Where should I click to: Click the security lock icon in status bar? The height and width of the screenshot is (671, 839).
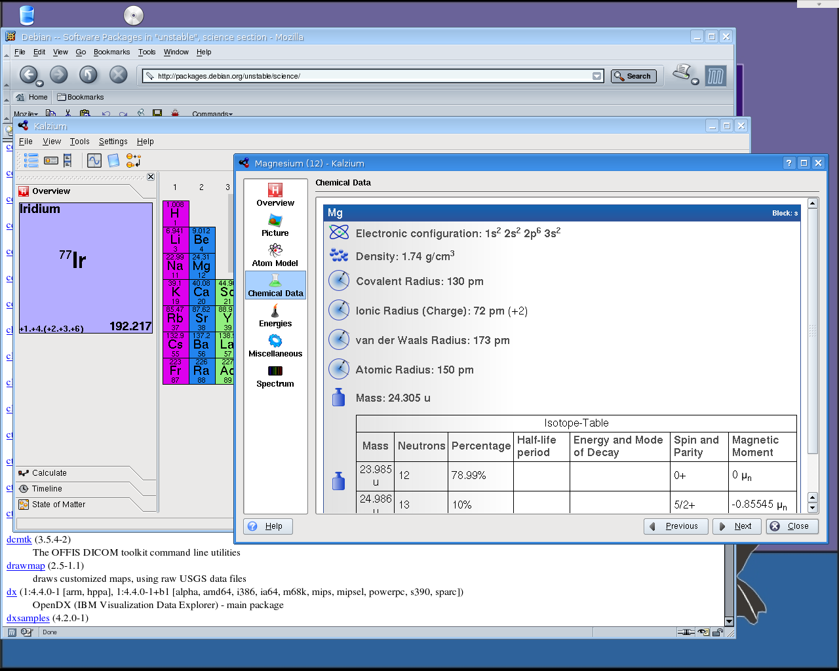pyautogui.click(x=717, y=632)
